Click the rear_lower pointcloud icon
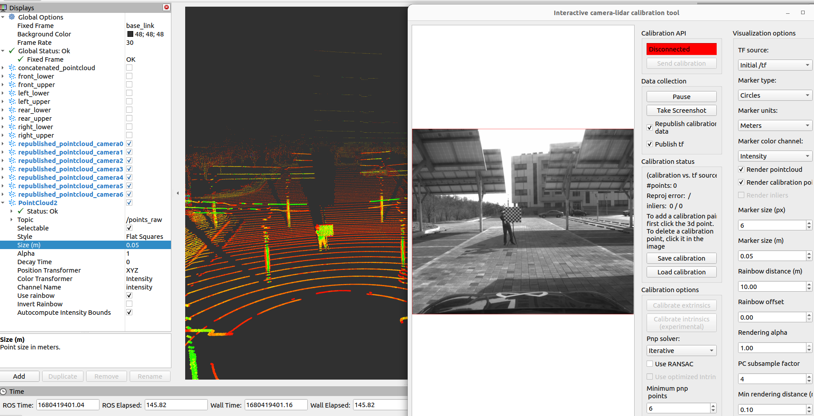The image size is (814, 416). [12, 110]
